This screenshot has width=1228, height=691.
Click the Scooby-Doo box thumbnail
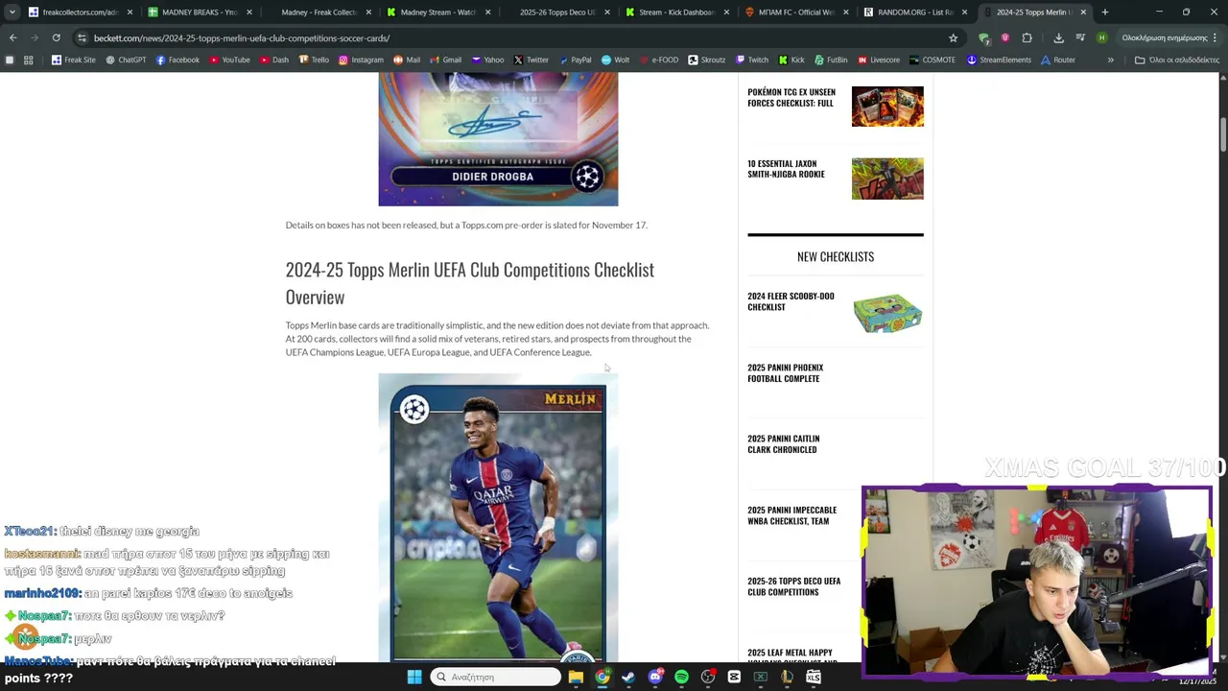coord(887,313)
